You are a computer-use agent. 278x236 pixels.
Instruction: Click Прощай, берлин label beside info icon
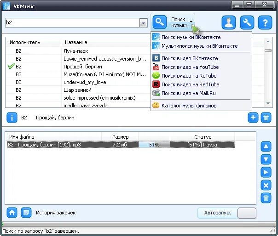[55, 118]
